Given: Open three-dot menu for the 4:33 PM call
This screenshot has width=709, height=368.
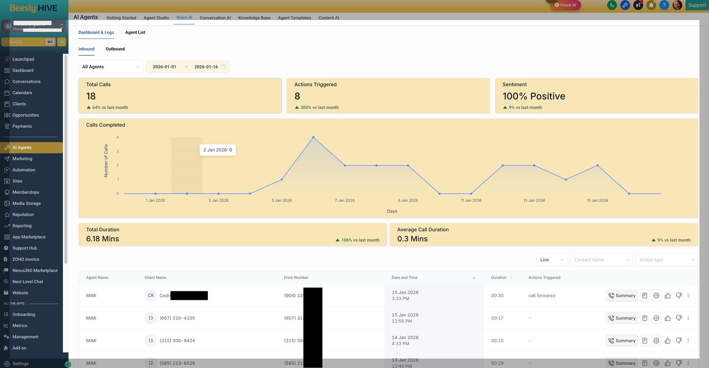Looking at the screenshot, I should pyautogui.click(x=688, y=341).
